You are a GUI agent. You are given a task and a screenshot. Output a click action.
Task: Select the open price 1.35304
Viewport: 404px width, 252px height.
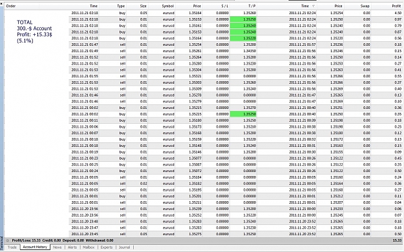click(x=195, y=70)
